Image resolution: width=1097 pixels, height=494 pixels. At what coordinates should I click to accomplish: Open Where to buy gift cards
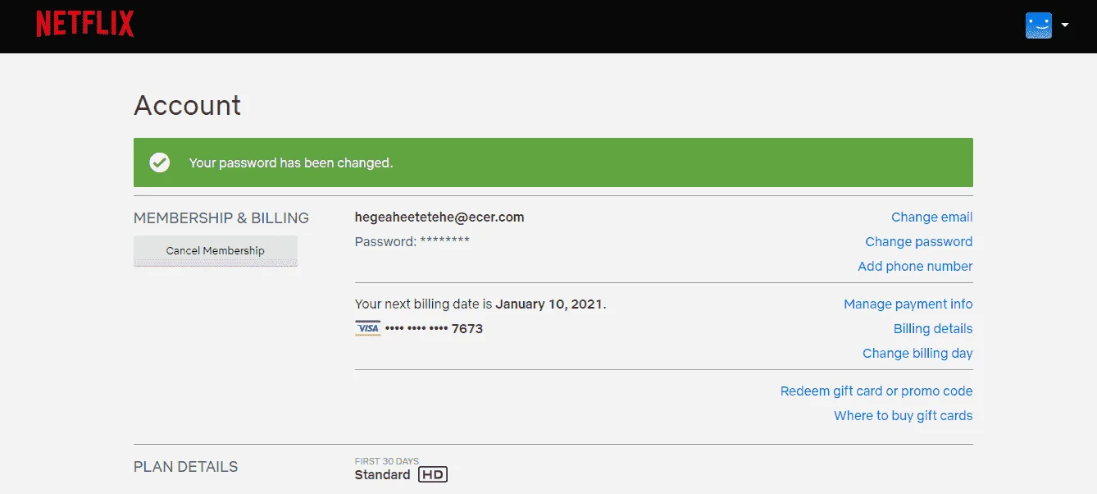pos(904,416)
